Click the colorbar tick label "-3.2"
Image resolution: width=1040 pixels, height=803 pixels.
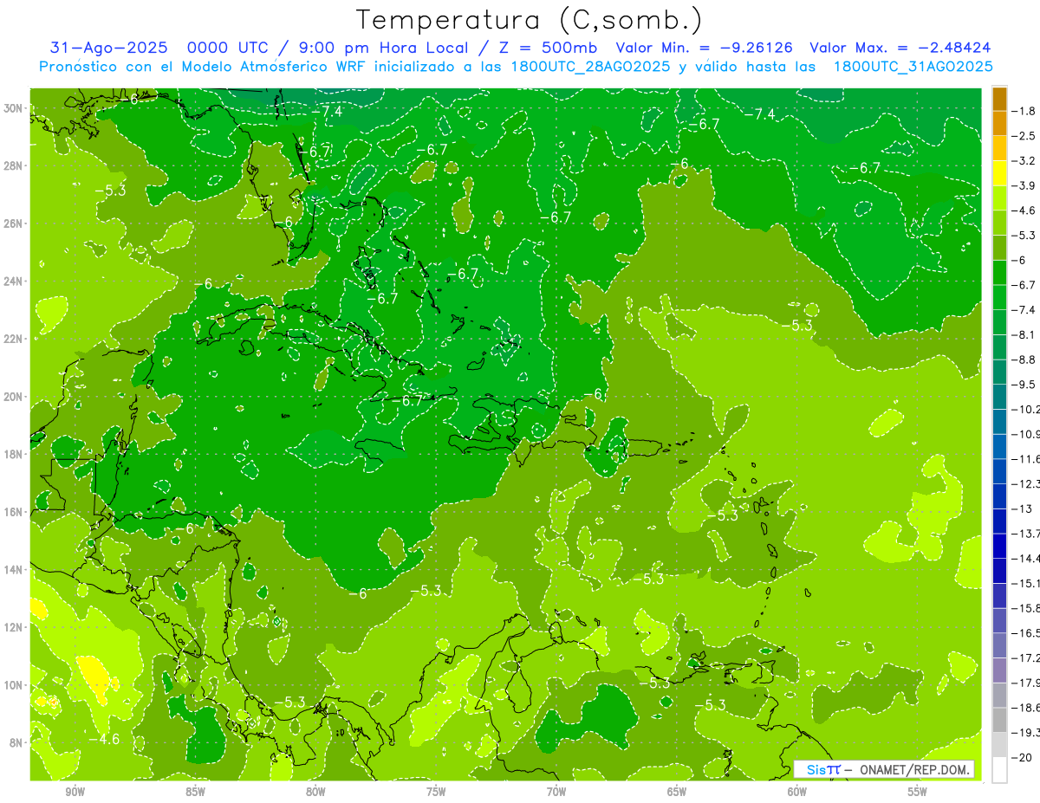point(1024,161)
